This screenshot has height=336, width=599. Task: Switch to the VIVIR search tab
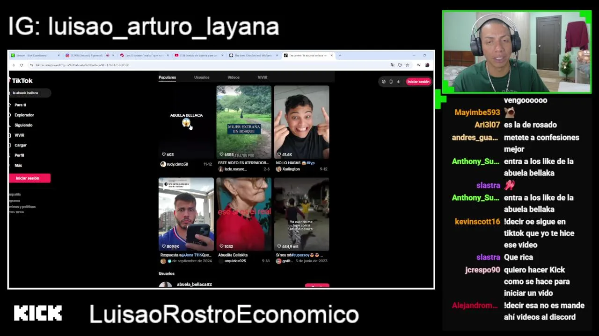[262, 77]
